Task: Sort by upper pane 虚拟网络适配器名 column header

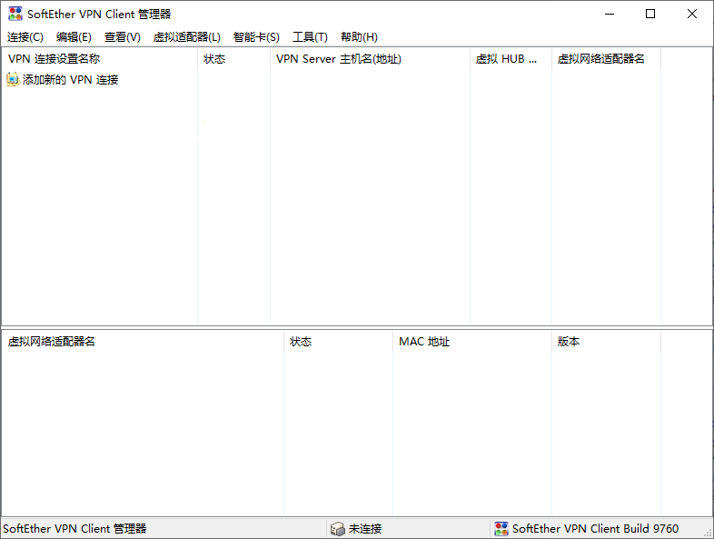Action: pyautogui.click(x=606, y=59)
